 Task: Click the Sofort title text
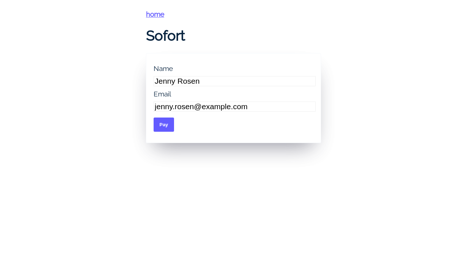click(165, 36)
